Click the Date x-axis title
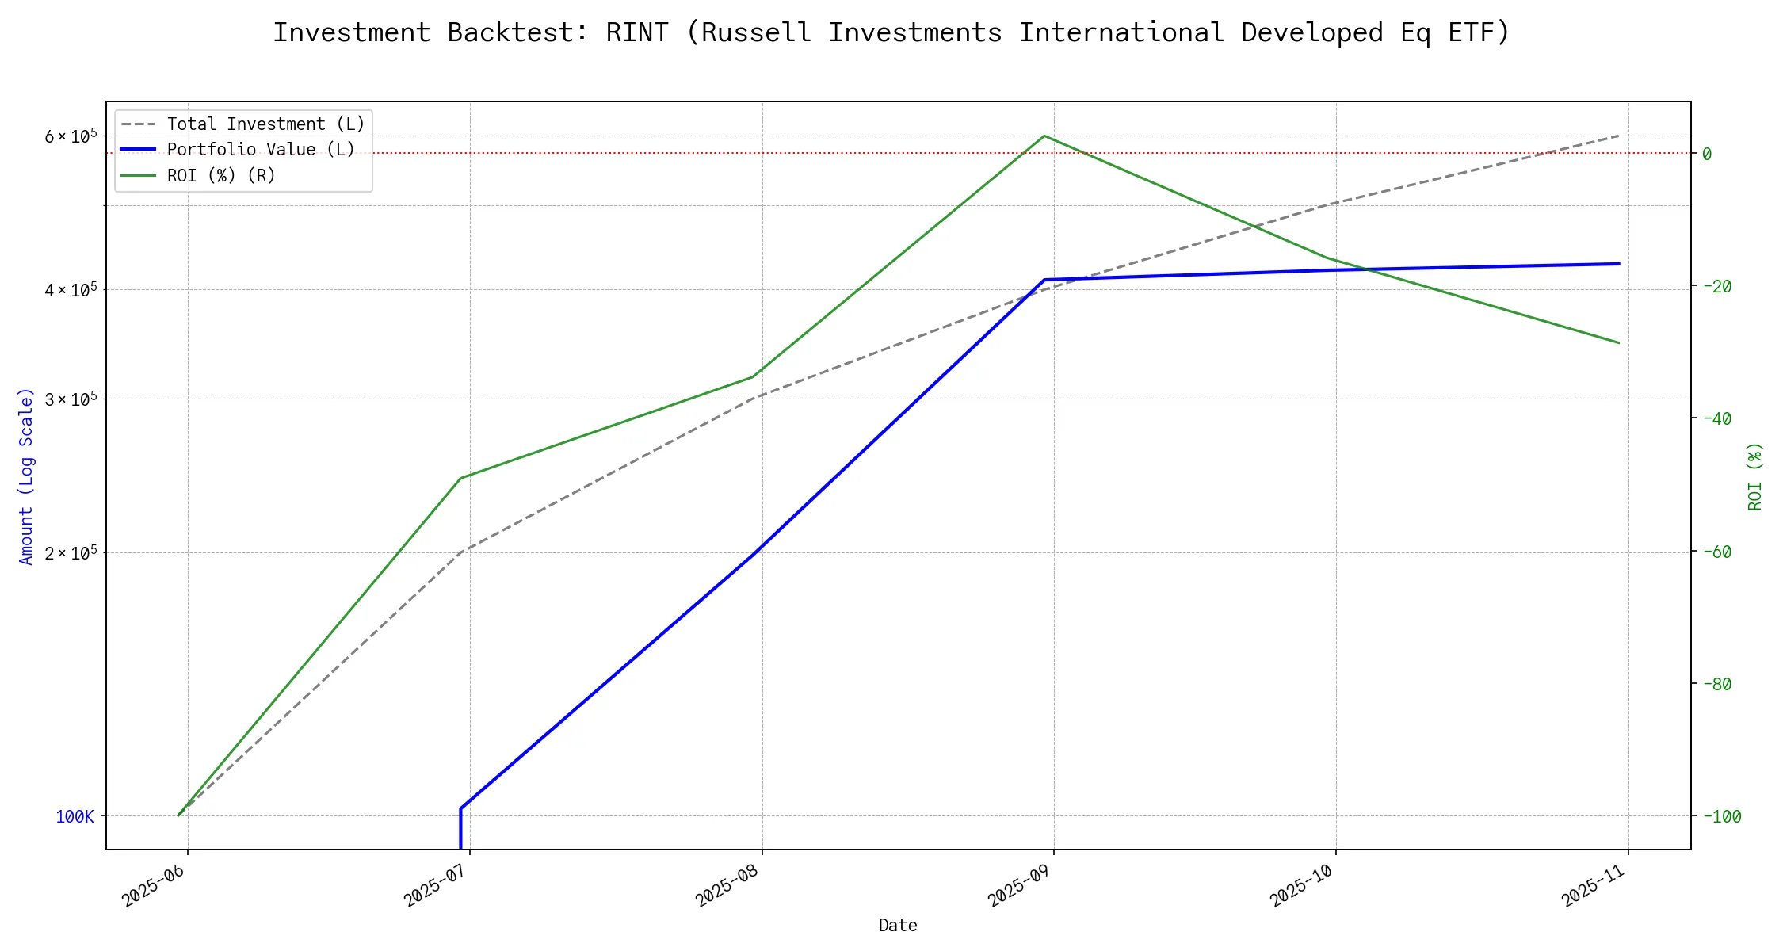Screen dimensions: 1783x951 pos(898,925)
